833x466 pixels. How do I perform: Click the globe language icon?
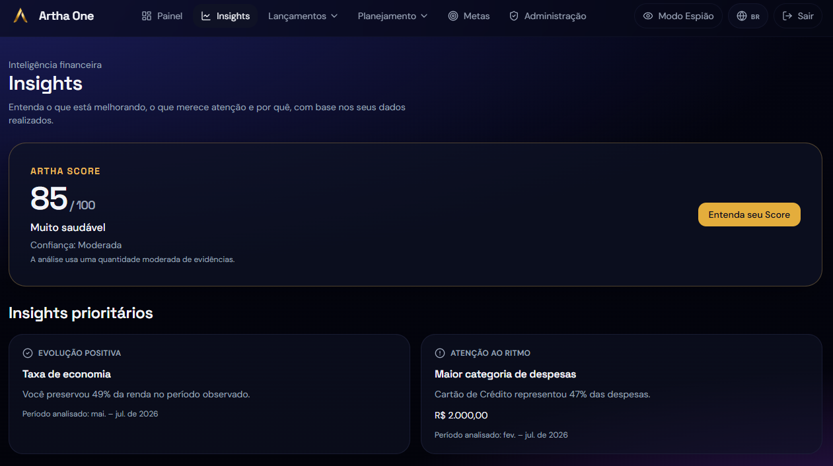click(x=742, y=16)
